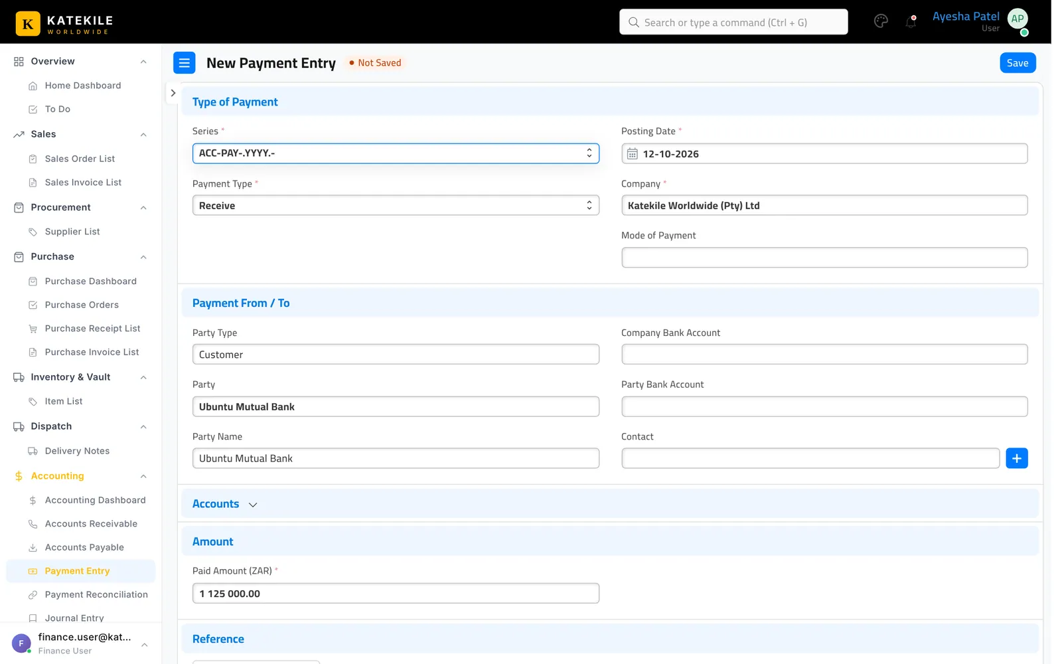
Task: Click the Purchase Receipt List cart icon
Action: 33,329
